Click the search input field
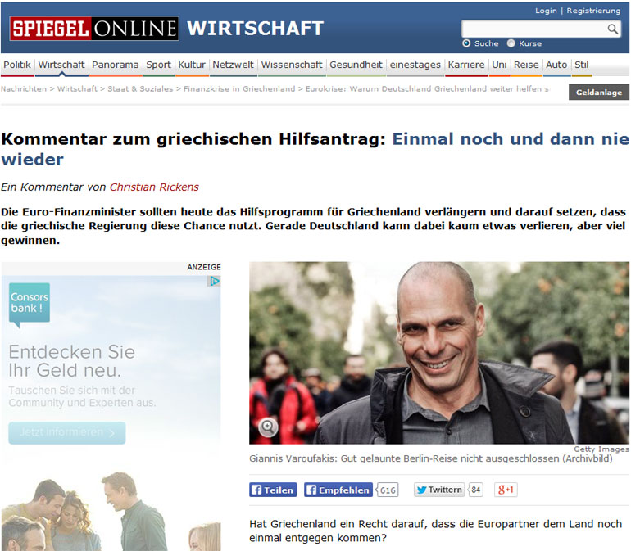 [534, 29]
